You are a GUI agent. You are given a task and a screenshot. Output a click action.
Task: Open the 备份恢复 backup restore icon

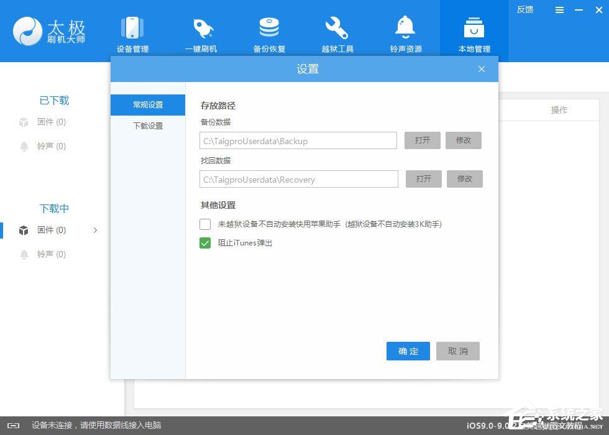269,29
